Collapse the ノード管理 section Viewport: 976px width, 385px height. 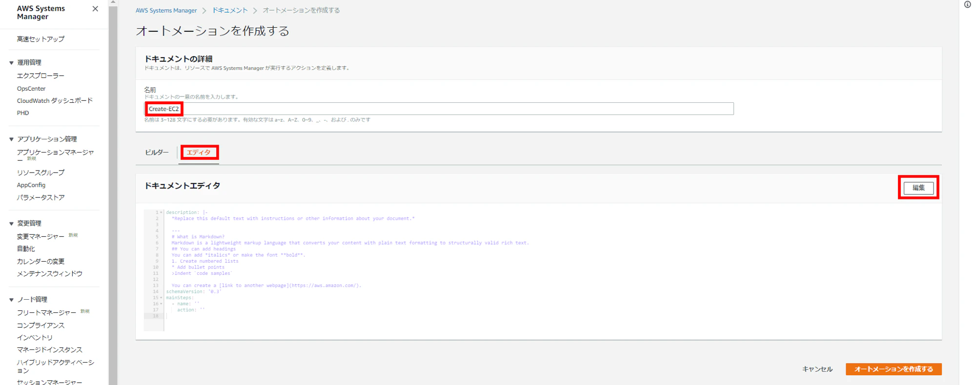click(x=11, y=300)
